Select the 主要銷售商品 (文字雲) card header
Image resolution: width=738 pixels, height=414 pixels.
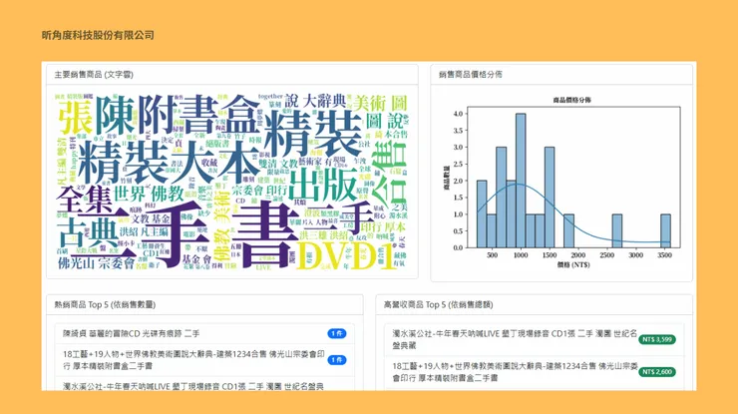pos(232,75)
